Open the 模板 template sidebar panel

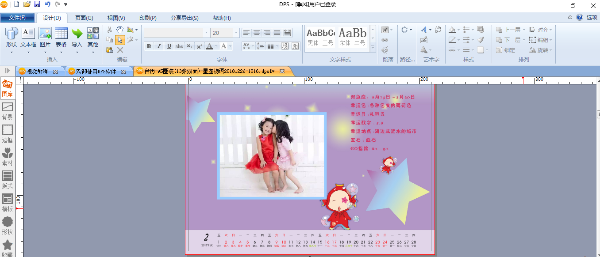8,203
